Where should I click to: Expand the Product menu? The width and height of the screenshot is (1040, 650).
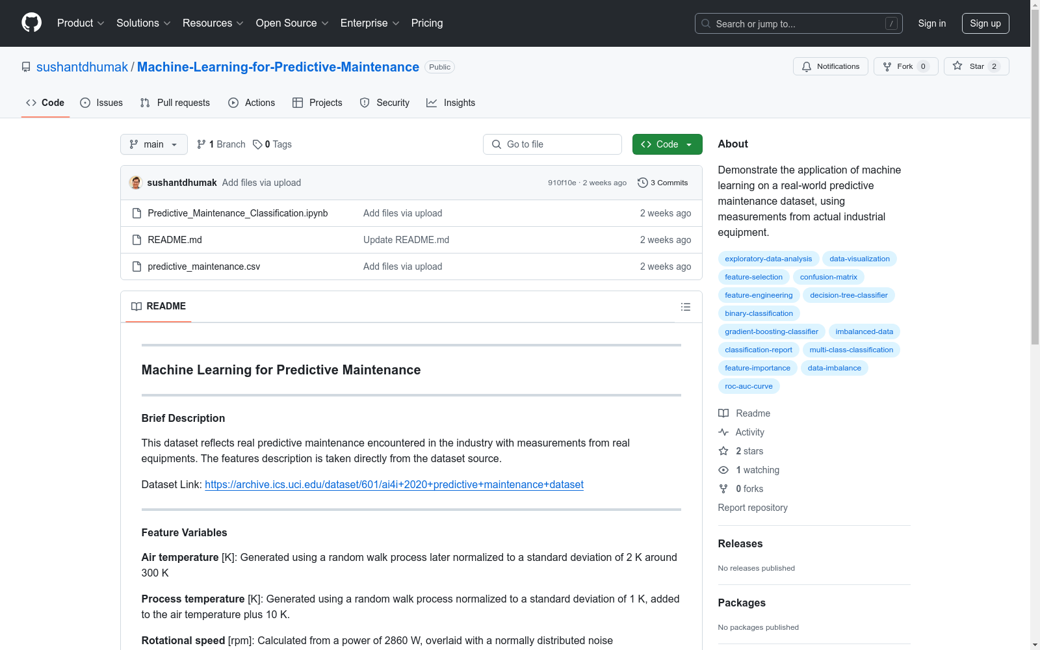[x=81, y=23]
